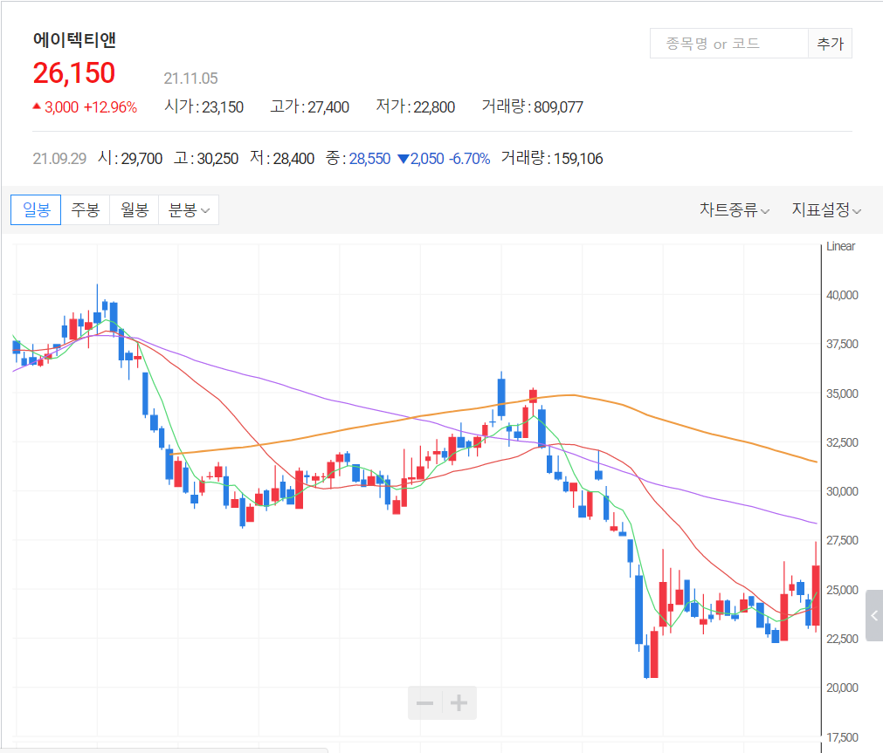Screen dimensions: 883x753
Task: Click the hovered change 2,050 -6.70%
Action: coord(444,159)
